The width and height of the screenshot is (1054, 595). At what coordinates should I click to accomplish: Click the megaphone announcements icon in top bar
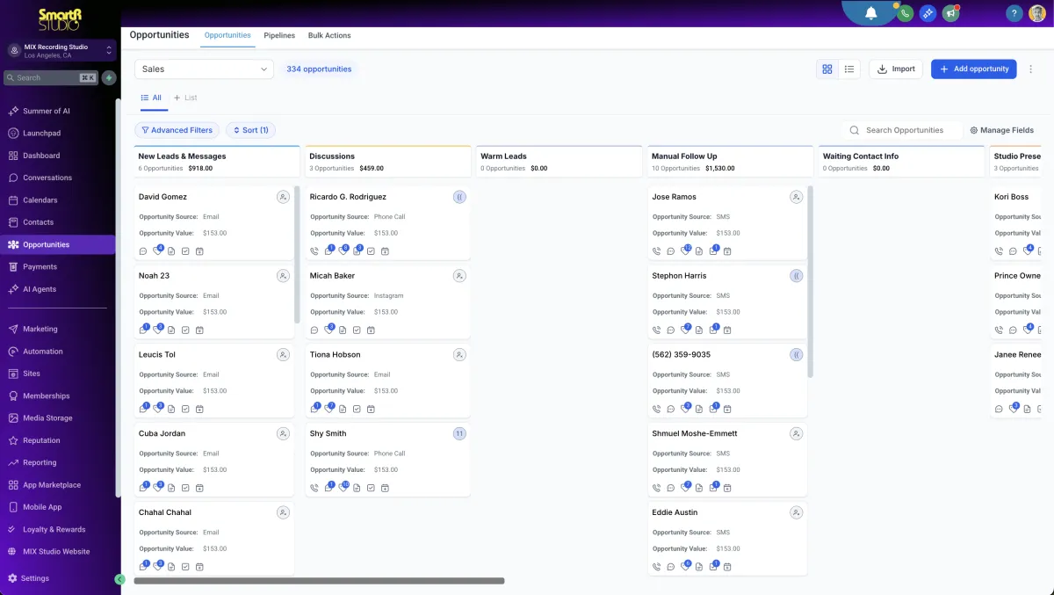[950, 12]
